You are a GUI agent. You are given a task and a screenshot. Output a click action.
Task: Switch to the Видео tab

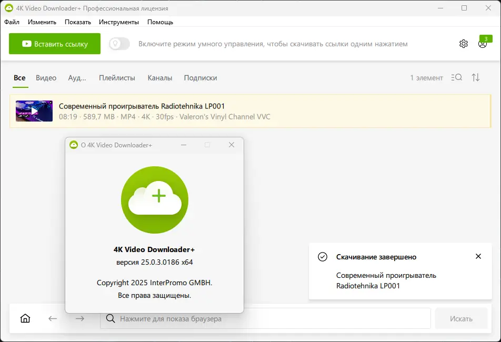tap(46, 78)
